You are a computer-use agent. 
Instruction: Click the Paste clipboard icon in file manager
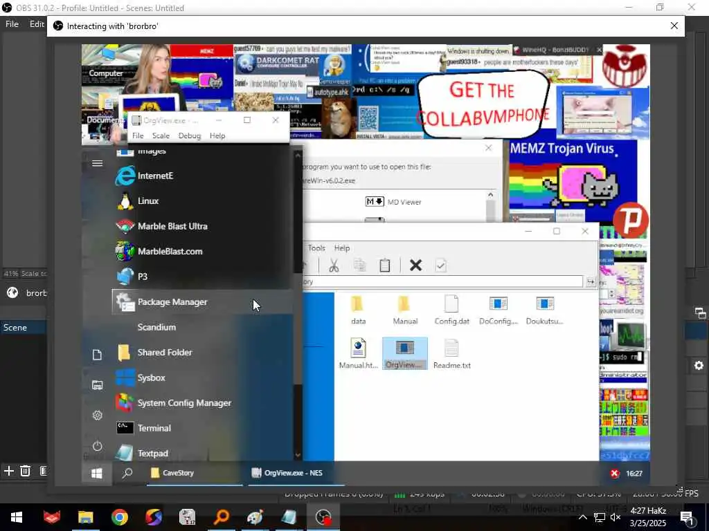(x=385, y=265)
